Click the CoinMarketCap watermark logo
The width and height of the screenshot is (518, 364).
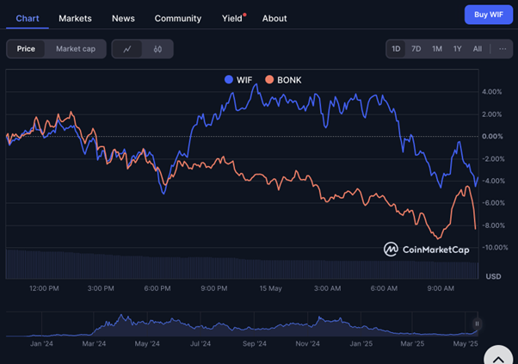click(x=427, y=250)
